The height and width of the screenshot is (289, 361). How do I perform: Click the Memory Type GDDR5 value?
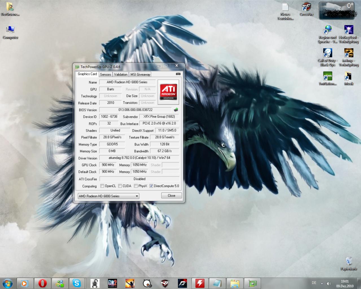[x=112, y=144]
